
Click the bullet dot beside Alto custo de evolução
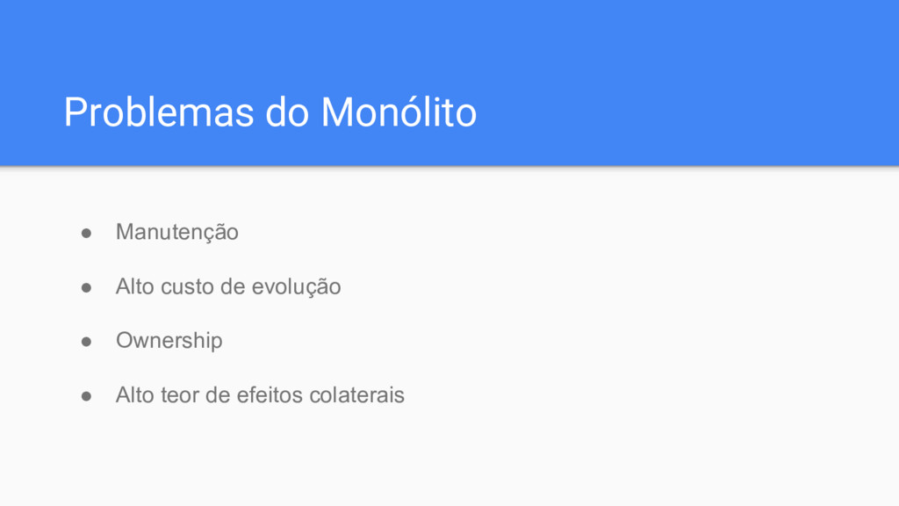(87, 287)
